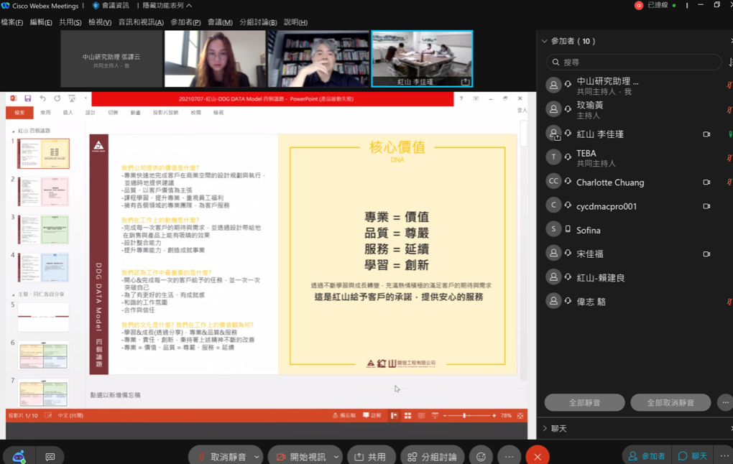Screen dimensions: 733x464
Task: Open closed captions CC button
Action: [50, 457]
